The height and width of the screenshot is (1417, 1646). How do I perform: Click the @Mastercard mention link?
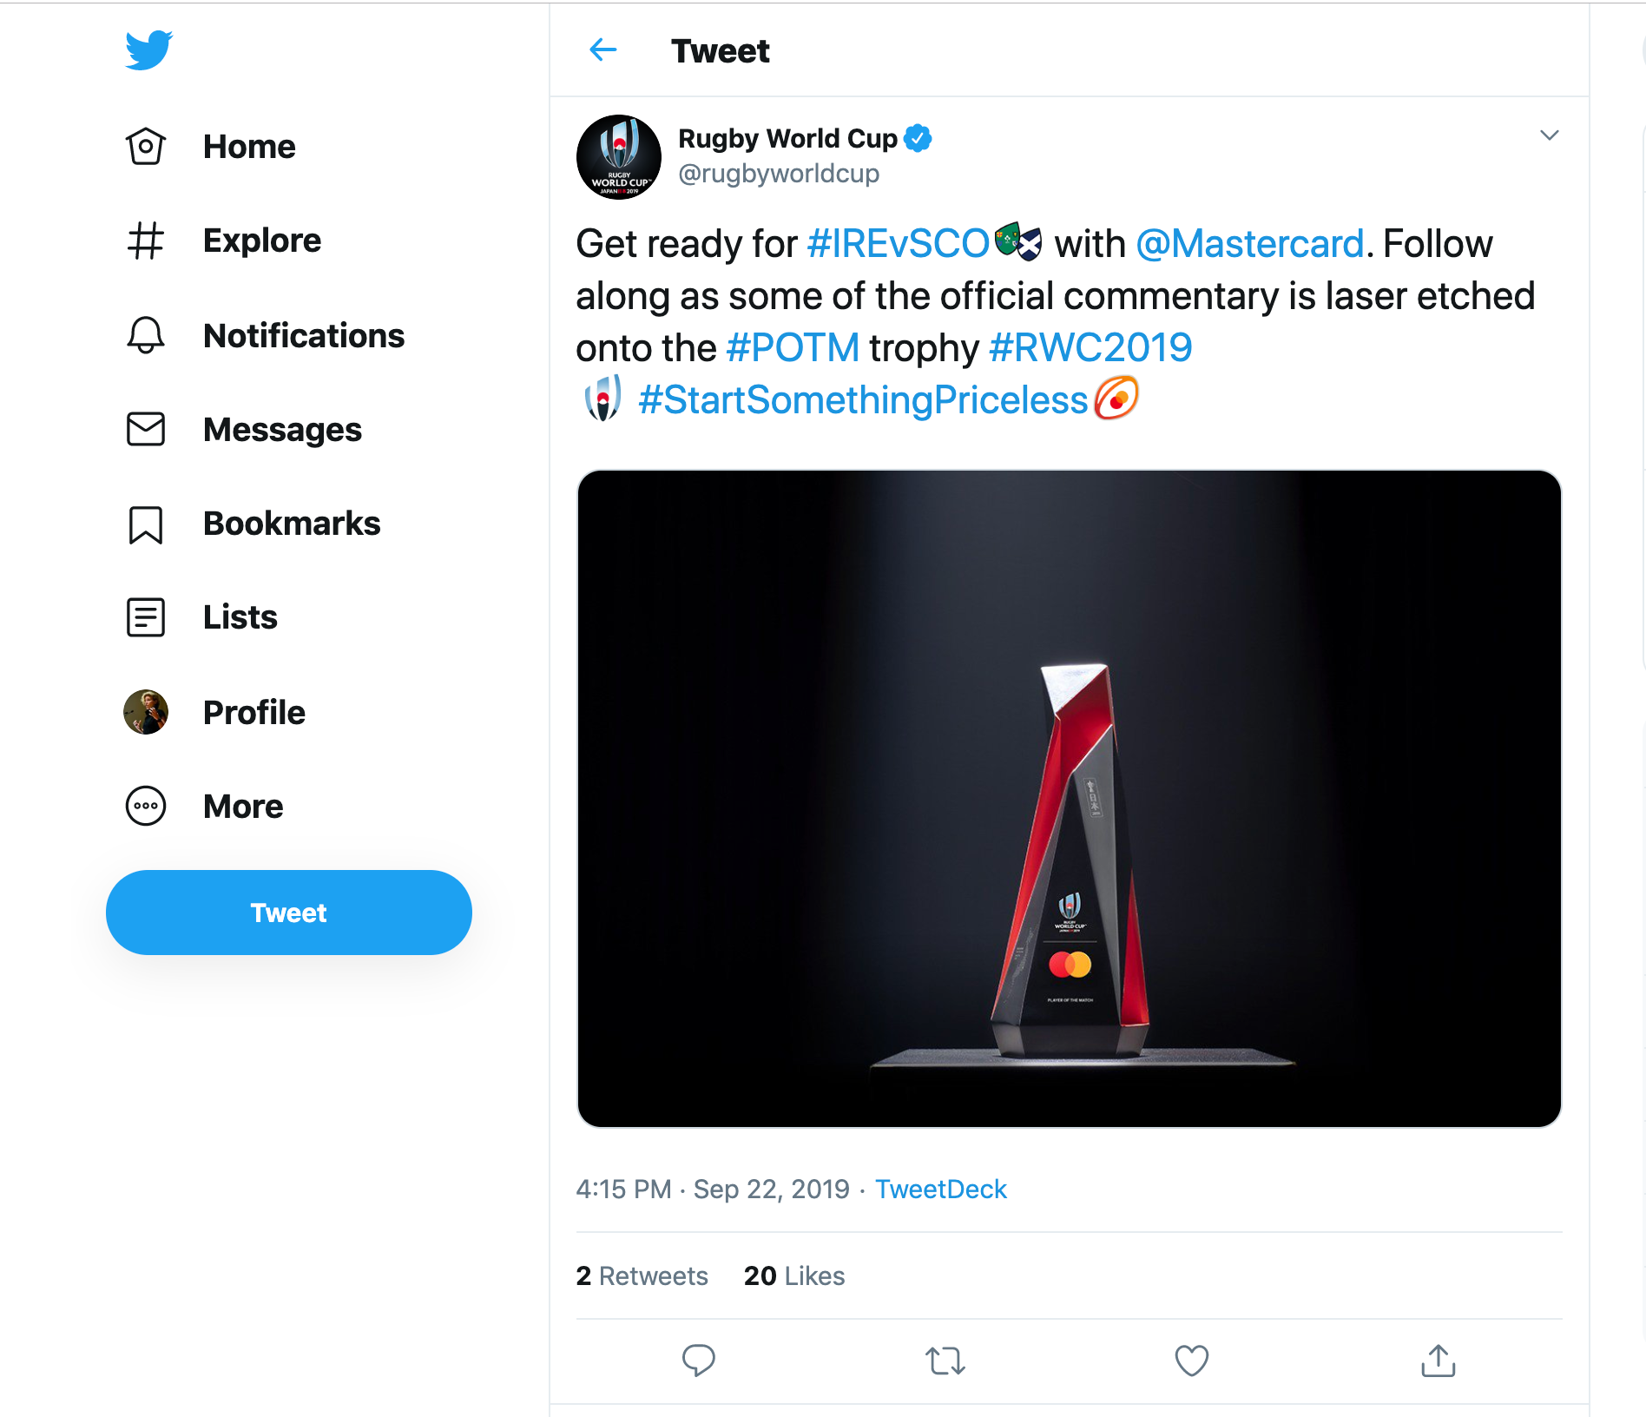pos(1250,244)
